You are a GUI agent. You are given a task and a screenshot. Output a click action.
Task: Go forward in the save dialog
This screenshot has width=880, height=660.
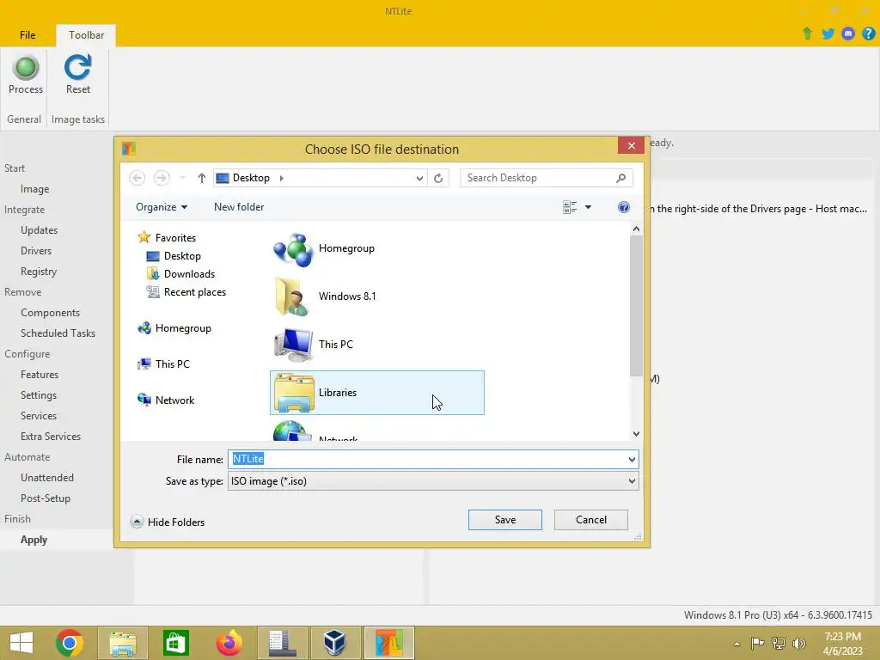coord(162,178)
